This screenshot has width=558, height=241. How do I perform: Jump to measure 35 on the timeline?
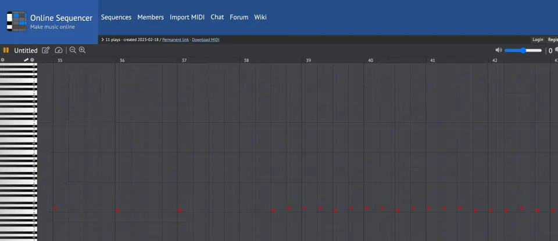60,60
